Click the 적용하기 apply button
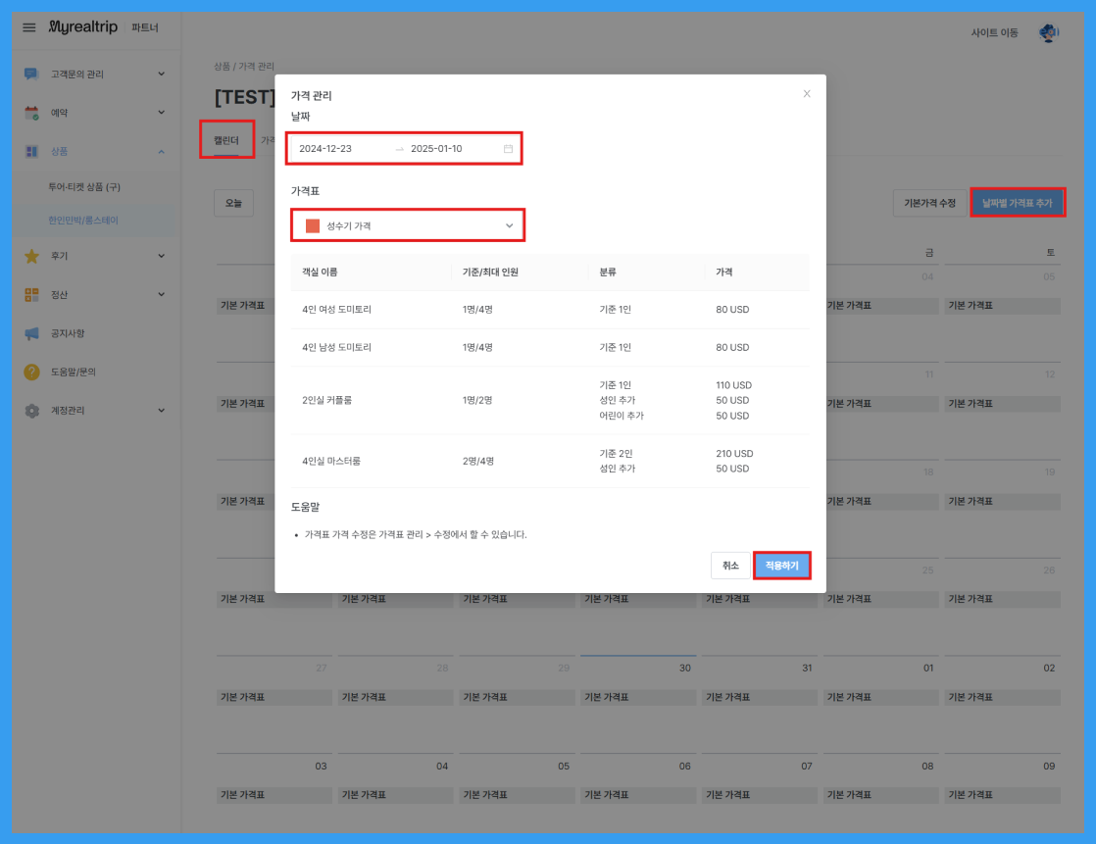Image resolution: width=1096 pixels, height=844 pixels. (781, 565)
